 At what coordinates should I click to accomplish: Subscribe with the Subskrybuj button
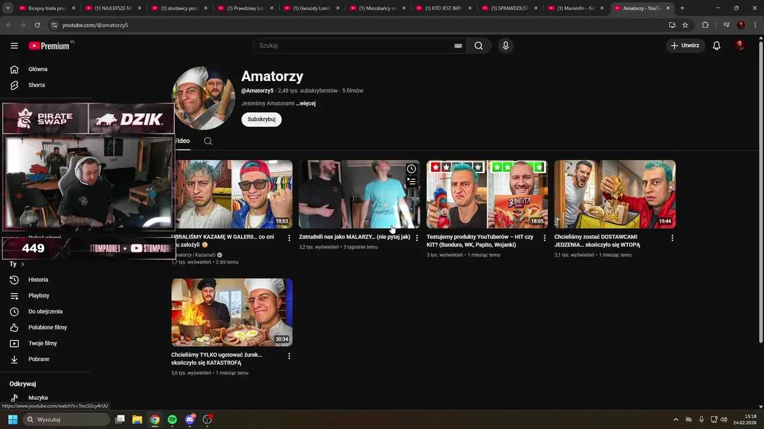(261, 119)
